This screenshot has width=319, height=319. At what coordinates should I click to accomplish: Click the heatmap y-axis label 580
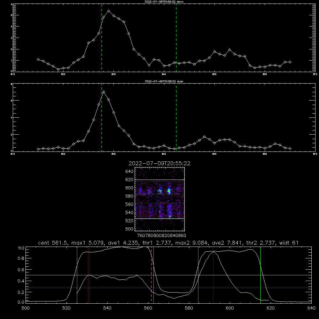point(130,196)
